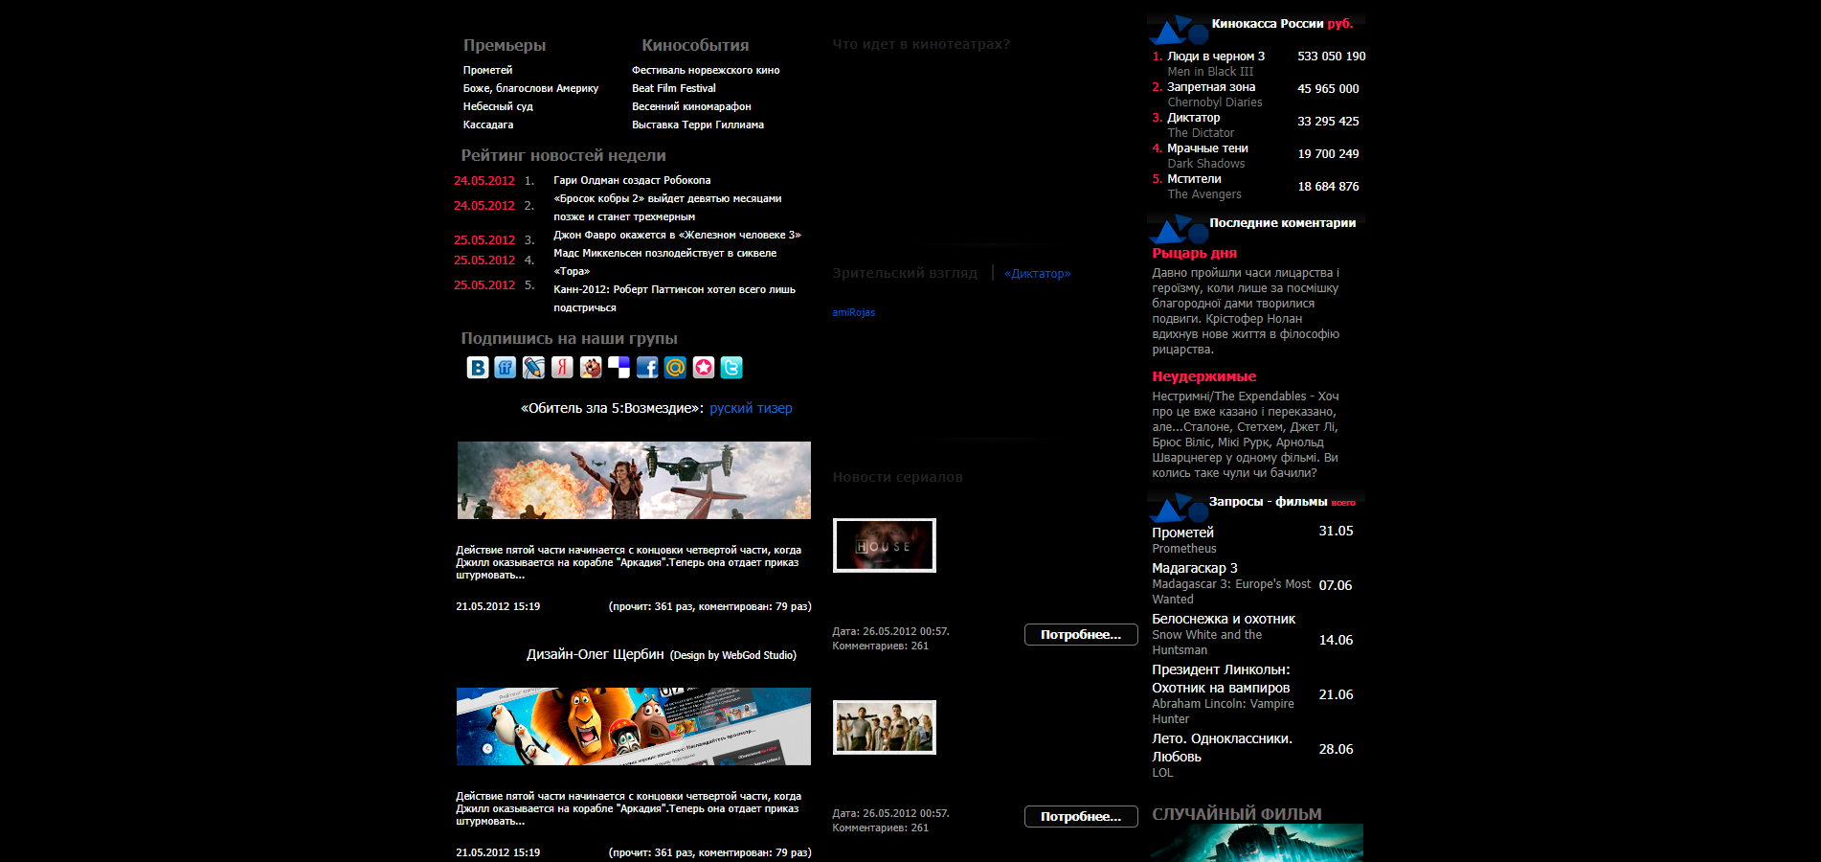Open the House series thumbnail
The image size is (1821, 862).
tap(885, 545)
